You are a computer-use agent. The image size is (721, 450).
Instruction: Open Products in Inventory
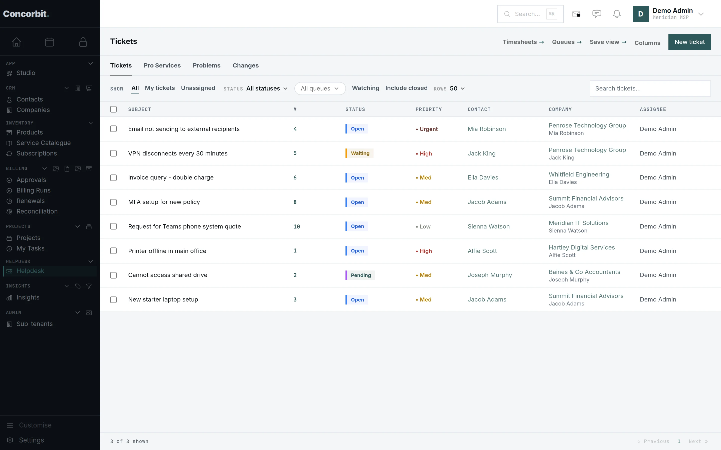[50, 132]
